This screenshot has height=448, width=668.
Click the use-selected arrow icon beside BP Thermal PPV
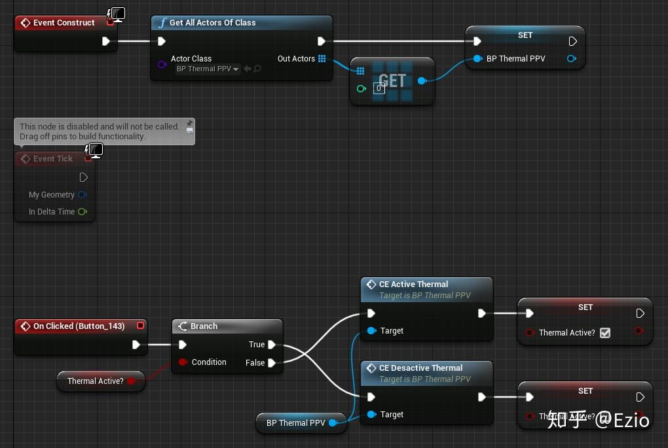248,69
